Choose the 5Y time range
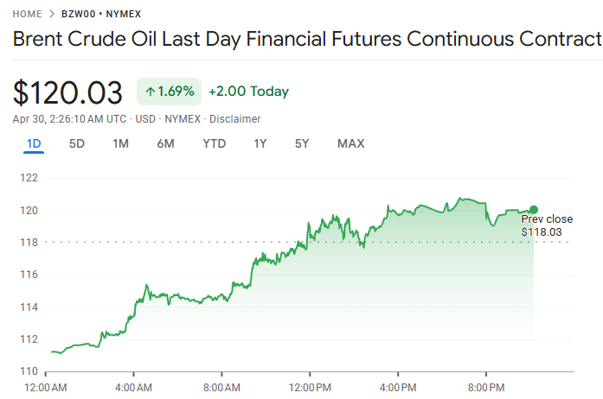The image size is (603, 399). (x=301, y=143)
